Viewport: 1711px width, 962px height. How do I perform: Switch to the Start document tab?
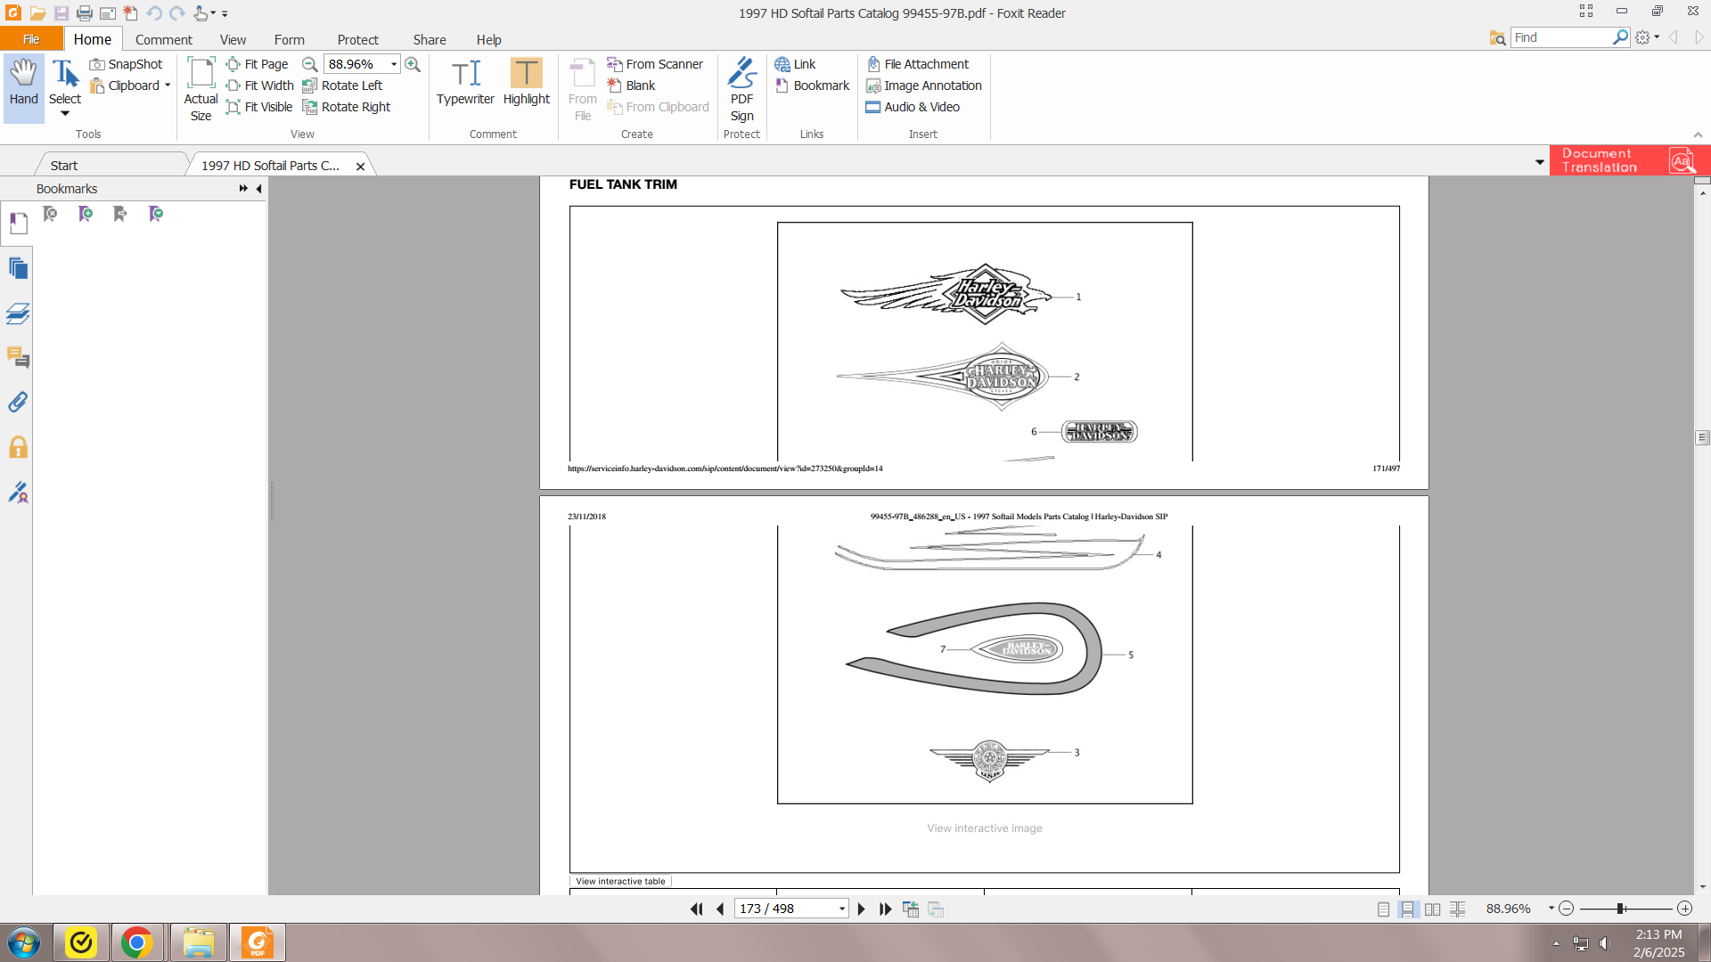(64, 166)
